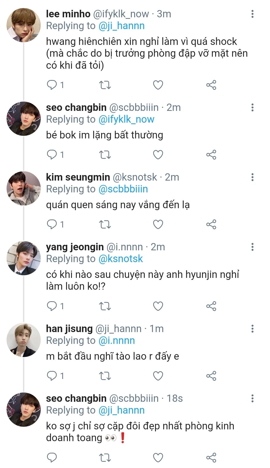Image resolution: width=270 pixels, height=468 pixels.
Task: View yang jeongin's profile picture
Action: (24, 258)
